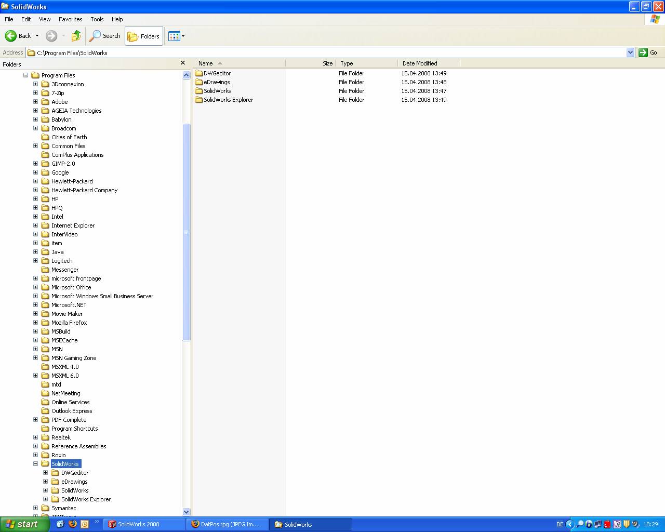Show hidden tray icons arrow
This screenshot has width=665, height=532.
point(570,524)
